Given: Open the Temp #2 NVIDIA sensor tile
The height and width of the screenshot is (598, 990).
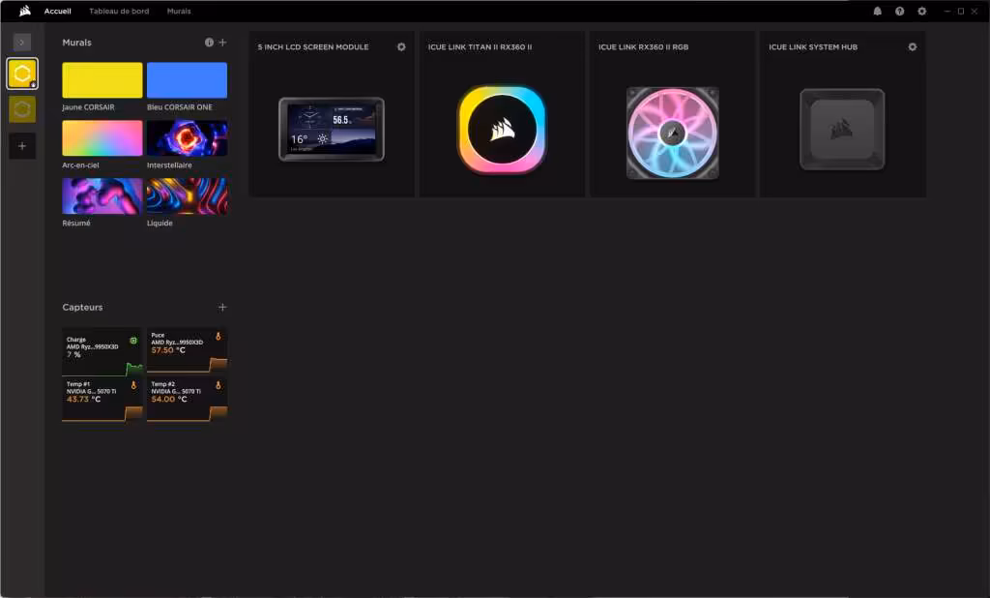Looking at the screenshot, I should point(187,399).
